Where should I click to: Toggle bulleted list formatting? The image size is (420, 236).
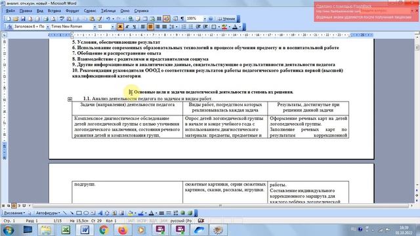(191, 26)
